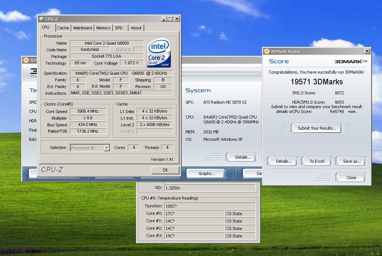Click the OS value Microsoft Windows XP
This screenshot has width=382, height=256.
click(223, 139)
